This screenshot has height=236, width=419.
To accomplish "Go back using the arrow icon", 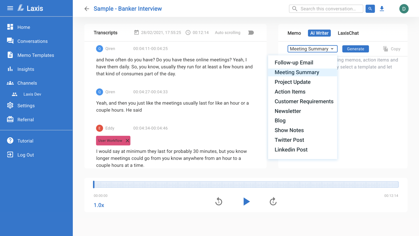I will [x=87, y=9].
